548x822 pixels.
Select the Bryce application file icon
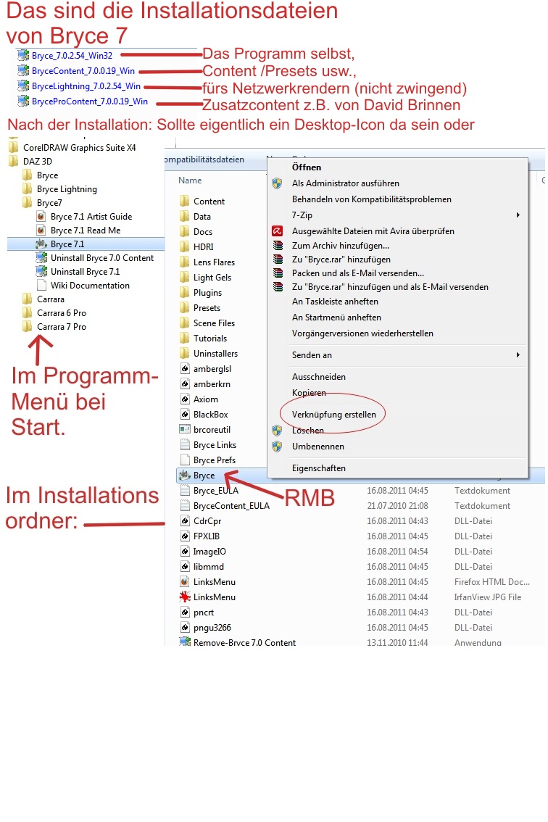(185, 475)
